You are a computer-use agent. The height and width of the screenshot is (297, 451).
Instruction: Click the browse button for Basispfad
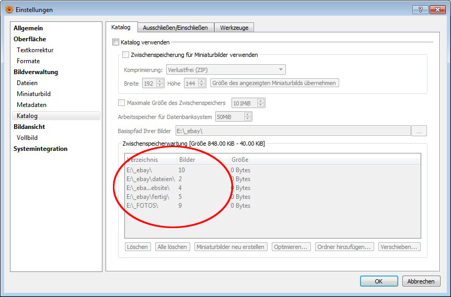(x=419, y=131)
